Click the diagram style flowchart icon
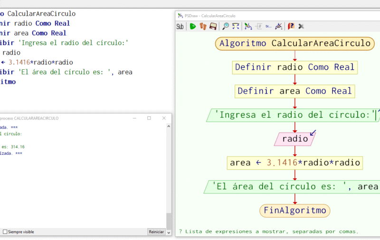Image resolution: width=380 pixels, height=240 pixels. coord(248,27)
